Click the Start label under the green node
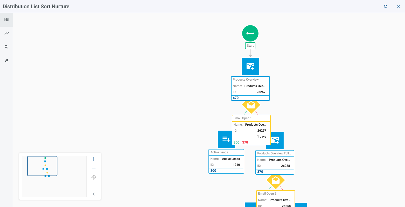Image resolution: width=405 pixels, height=207 pixels. pyautogui.click(x=250, y=45)
